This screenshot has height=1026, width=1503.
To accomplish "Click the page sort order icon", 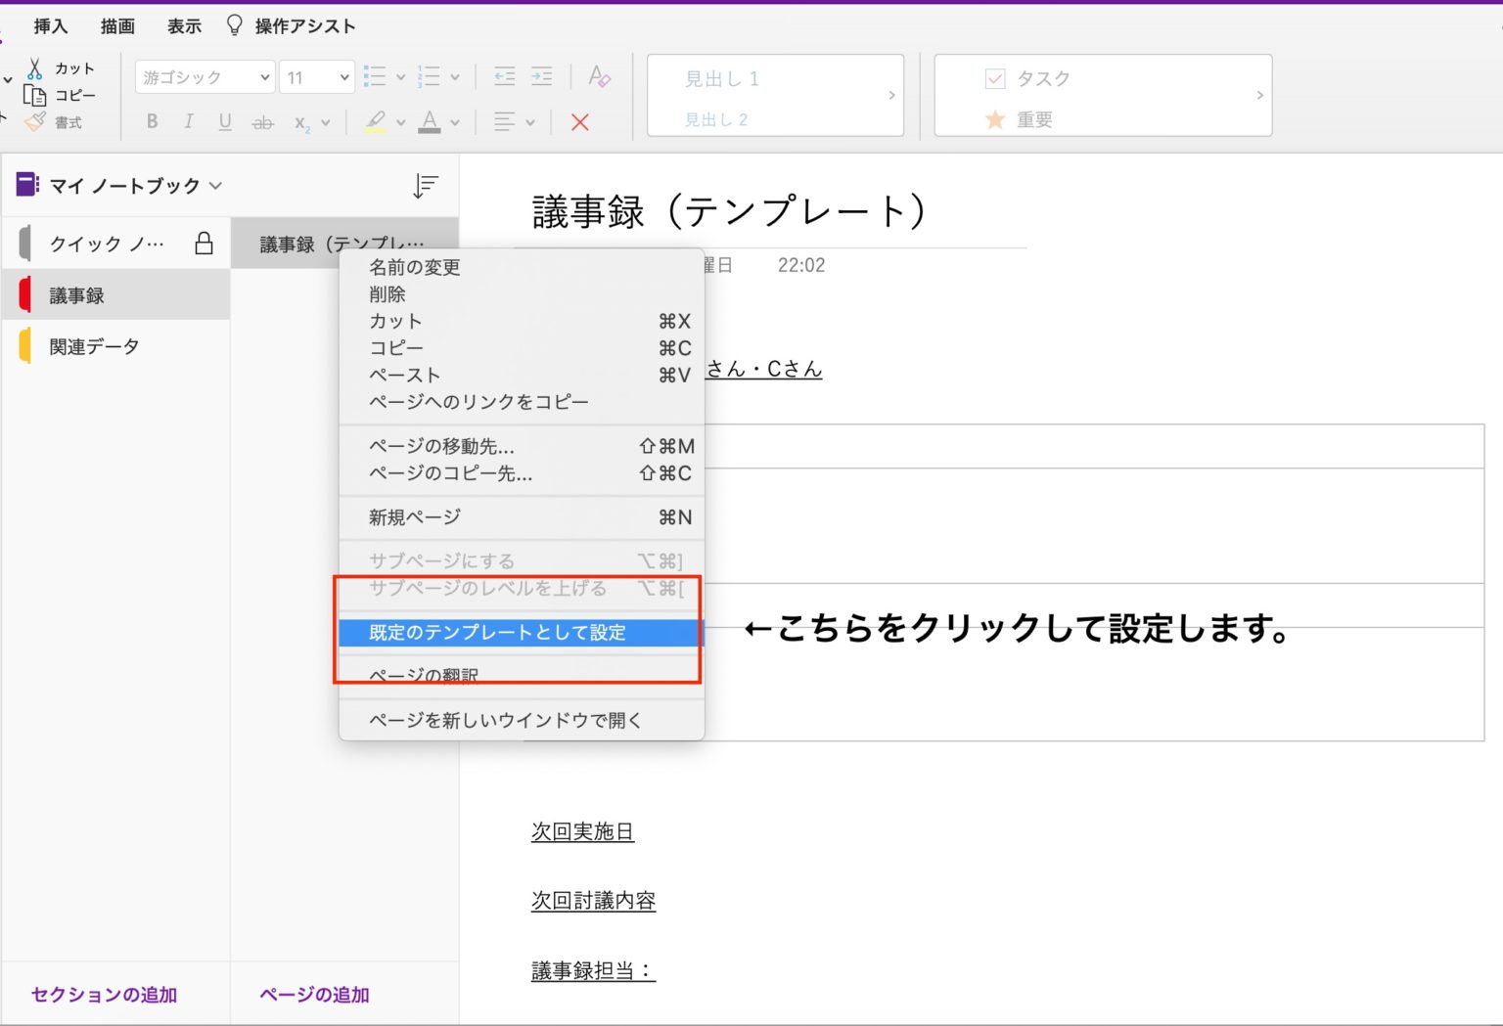I will point(425,186).
